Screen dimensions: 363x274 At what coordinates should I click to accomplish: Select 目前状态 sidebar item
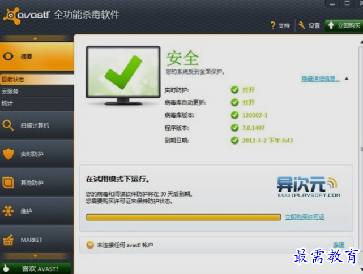pyautogui.click(x=37, y=80)
